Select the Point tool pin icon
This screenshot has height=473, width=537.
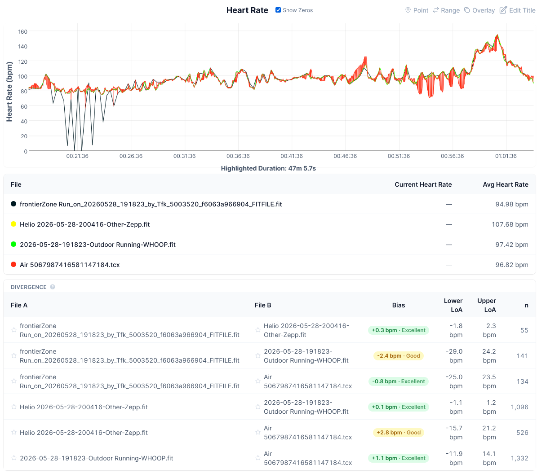point(408,10)
